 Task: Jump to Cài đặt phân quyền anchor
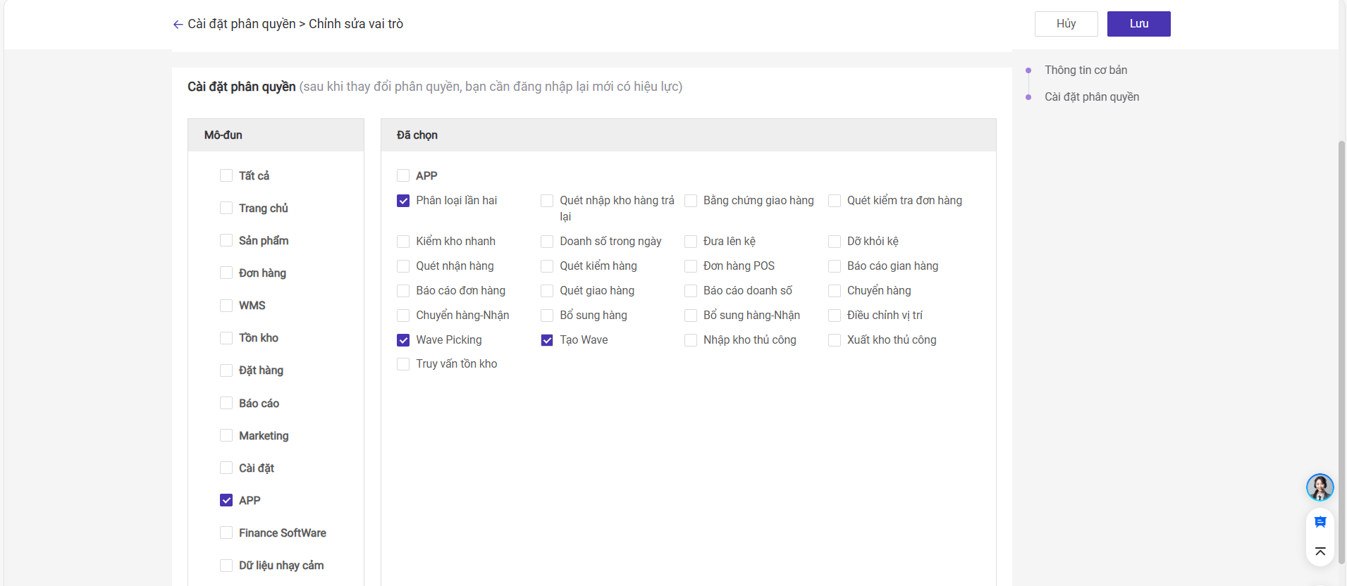(x=1091, y=97)
